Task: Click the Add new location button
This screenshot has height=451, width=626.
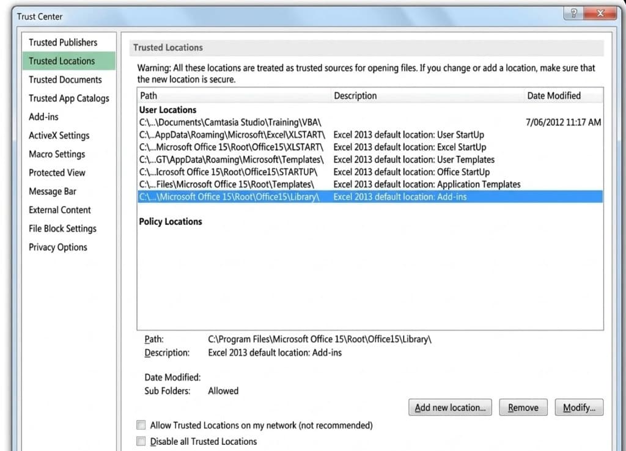Action: tap(450, 407)
